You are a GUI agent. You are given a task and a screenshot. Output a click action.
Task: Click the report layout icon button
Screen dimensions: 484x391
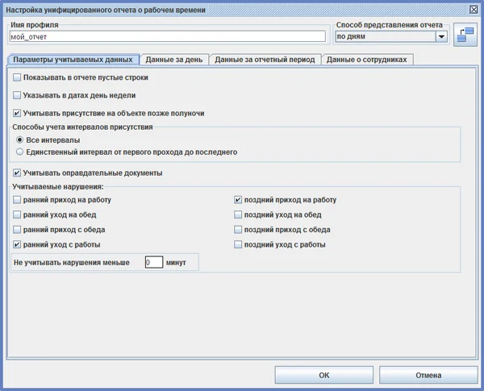tap(465, 35)
